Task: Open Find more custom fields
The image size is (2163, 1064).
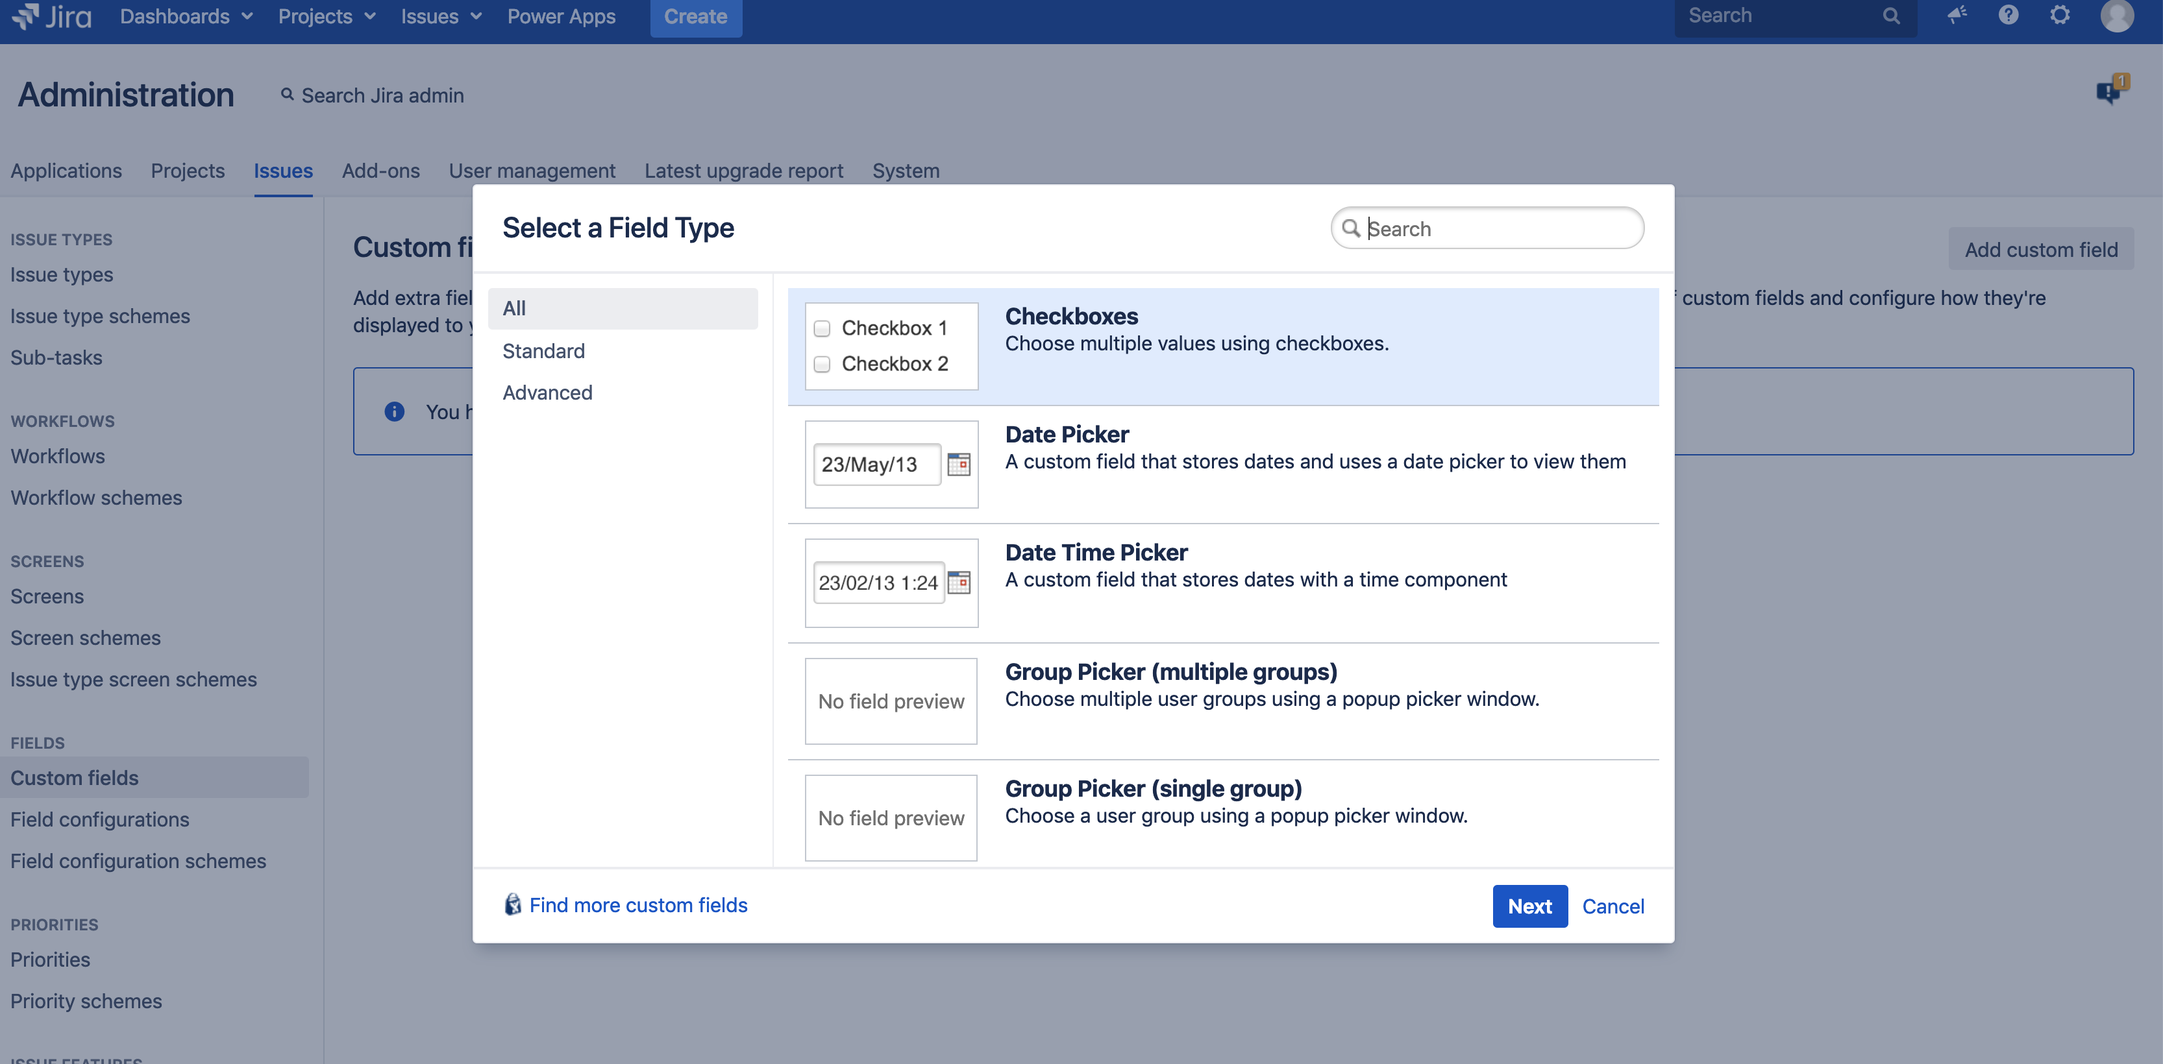Action: point(638,904)
